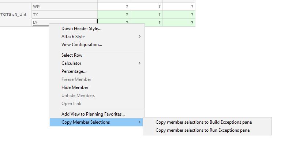The width and height of the screenshot is (292, 150).
Task: Open Copy Member Selections submenu
Action: [97, 122]
